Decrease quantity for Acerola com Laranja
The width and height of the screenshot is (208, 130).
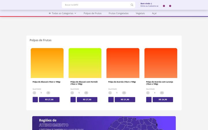tap(148, 93)
